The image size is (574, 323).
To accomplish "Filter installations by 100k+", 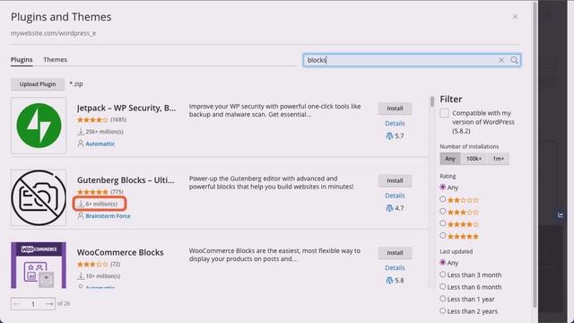I will point(474,159).
